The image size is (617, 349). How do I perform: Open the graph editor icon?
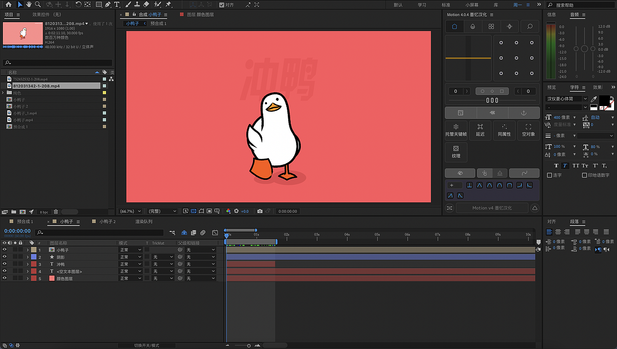215,232
